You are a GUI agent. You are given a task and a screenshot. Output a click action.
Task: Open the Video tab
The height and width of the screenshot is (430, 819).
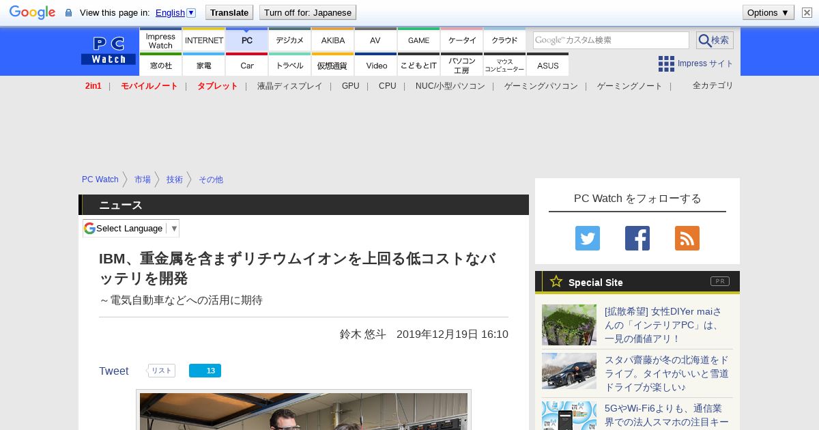(x=376, y=65)
